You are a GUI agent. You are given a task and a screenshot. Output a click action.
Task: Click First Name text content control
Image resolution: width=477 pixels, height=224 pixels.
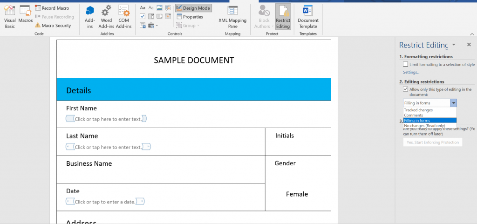107,119
